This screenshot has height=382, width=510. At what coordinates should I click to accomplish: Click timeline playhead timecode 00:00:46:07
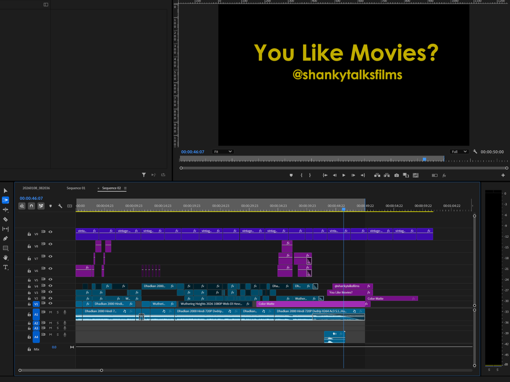tap(31, 198)
